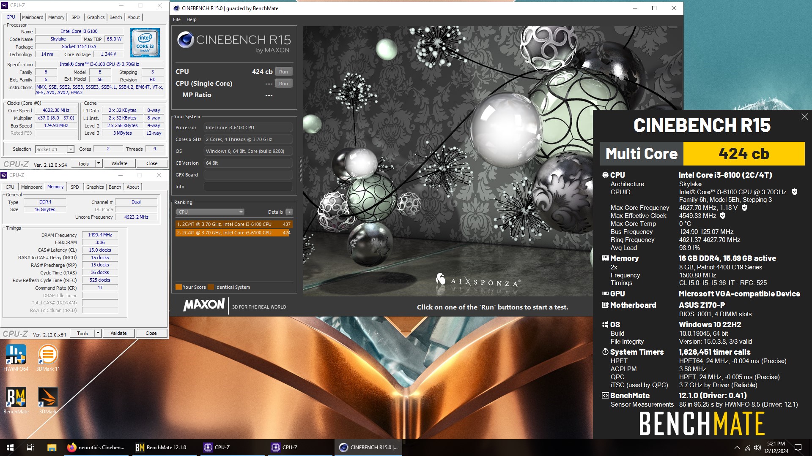Click the Cinebench R15 logo icon
This screenshot has height=456, width=812.
click(x=185, y=40)
